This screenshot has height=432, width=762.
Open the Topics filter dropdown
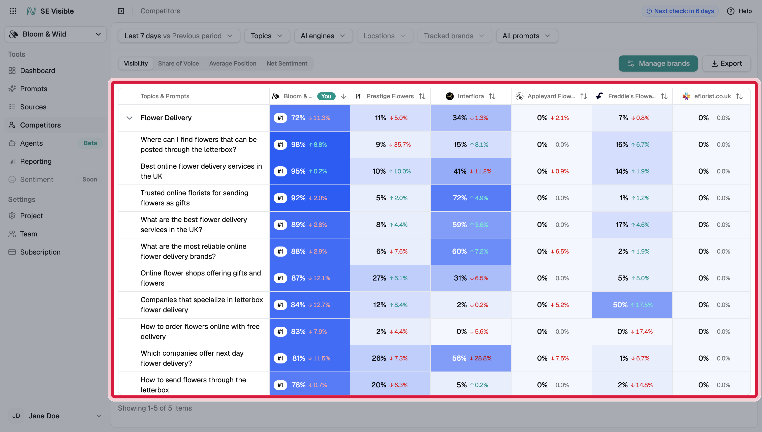point(267,36)
